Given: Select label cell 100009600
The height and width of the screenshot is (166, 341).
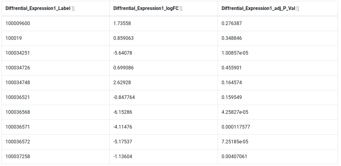Looking at the screenshot, I should click(x=18, y=23).
